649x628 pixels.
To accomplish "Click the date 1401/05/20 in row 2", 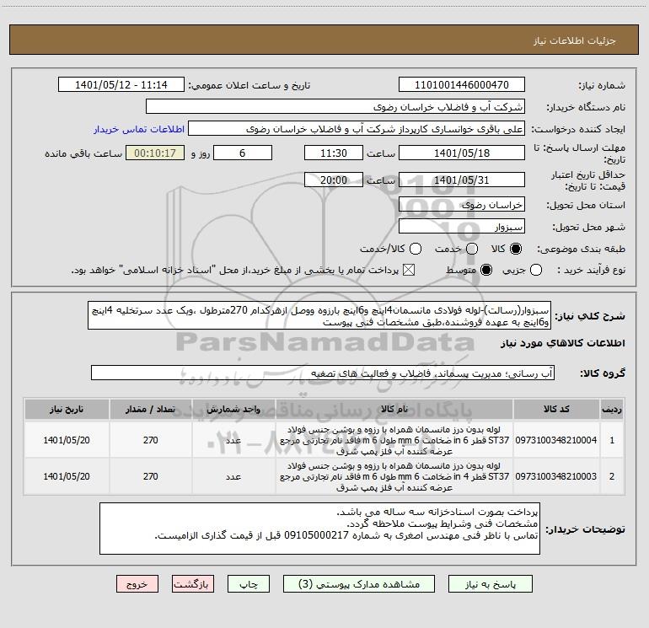I will click(67, 476).
